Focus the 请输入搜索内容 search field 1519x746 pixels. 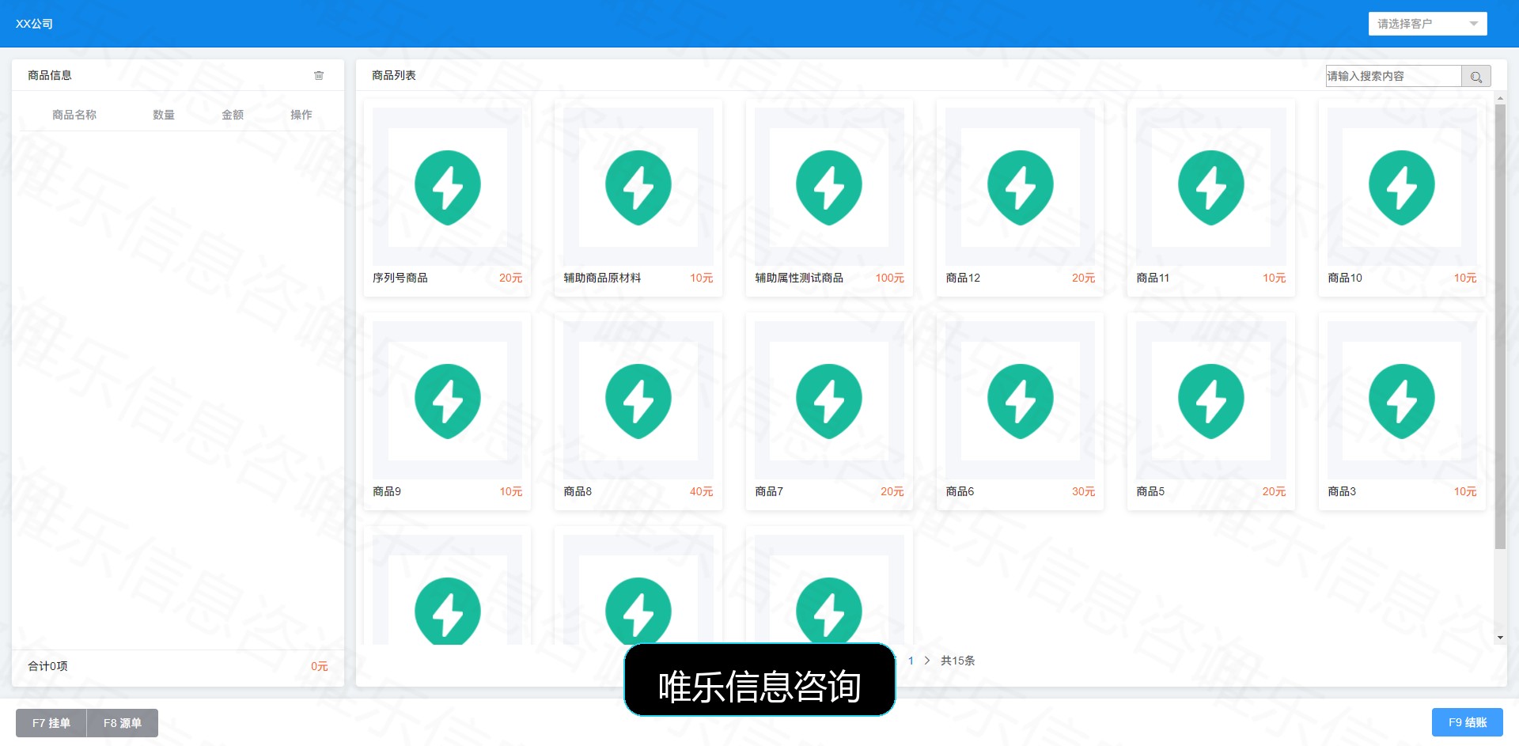point(1393,76)
